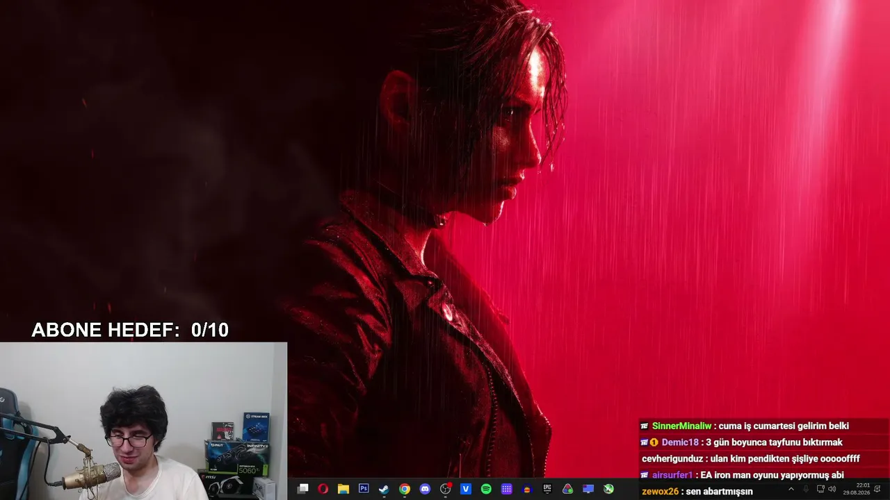Open the notification center icon
Viewport: 890px width, 500px height.
[x=877, y=489]
